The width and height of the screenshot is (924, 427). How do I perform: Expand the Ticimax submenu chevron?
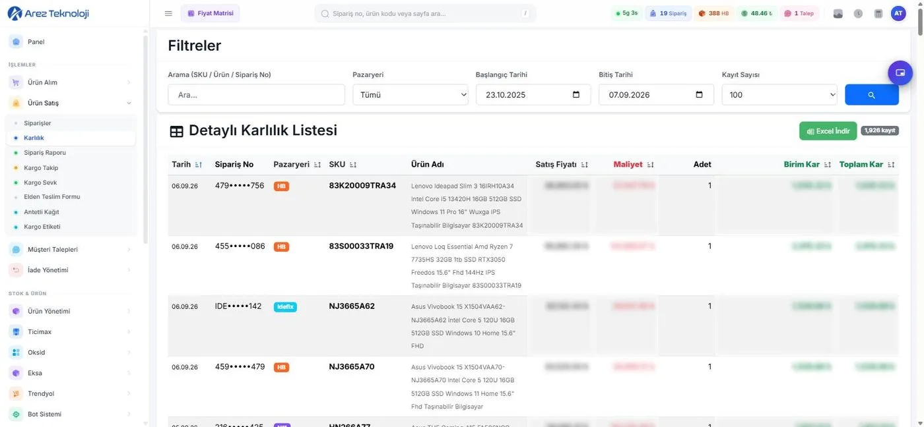(129, 331)
